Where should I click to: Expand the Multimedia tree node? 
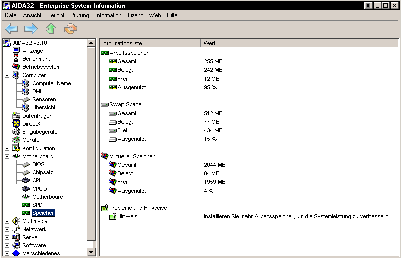7,222
